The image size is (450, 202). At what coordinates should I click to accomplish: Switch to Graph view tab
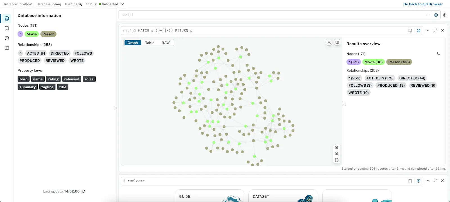coord(133,43)
